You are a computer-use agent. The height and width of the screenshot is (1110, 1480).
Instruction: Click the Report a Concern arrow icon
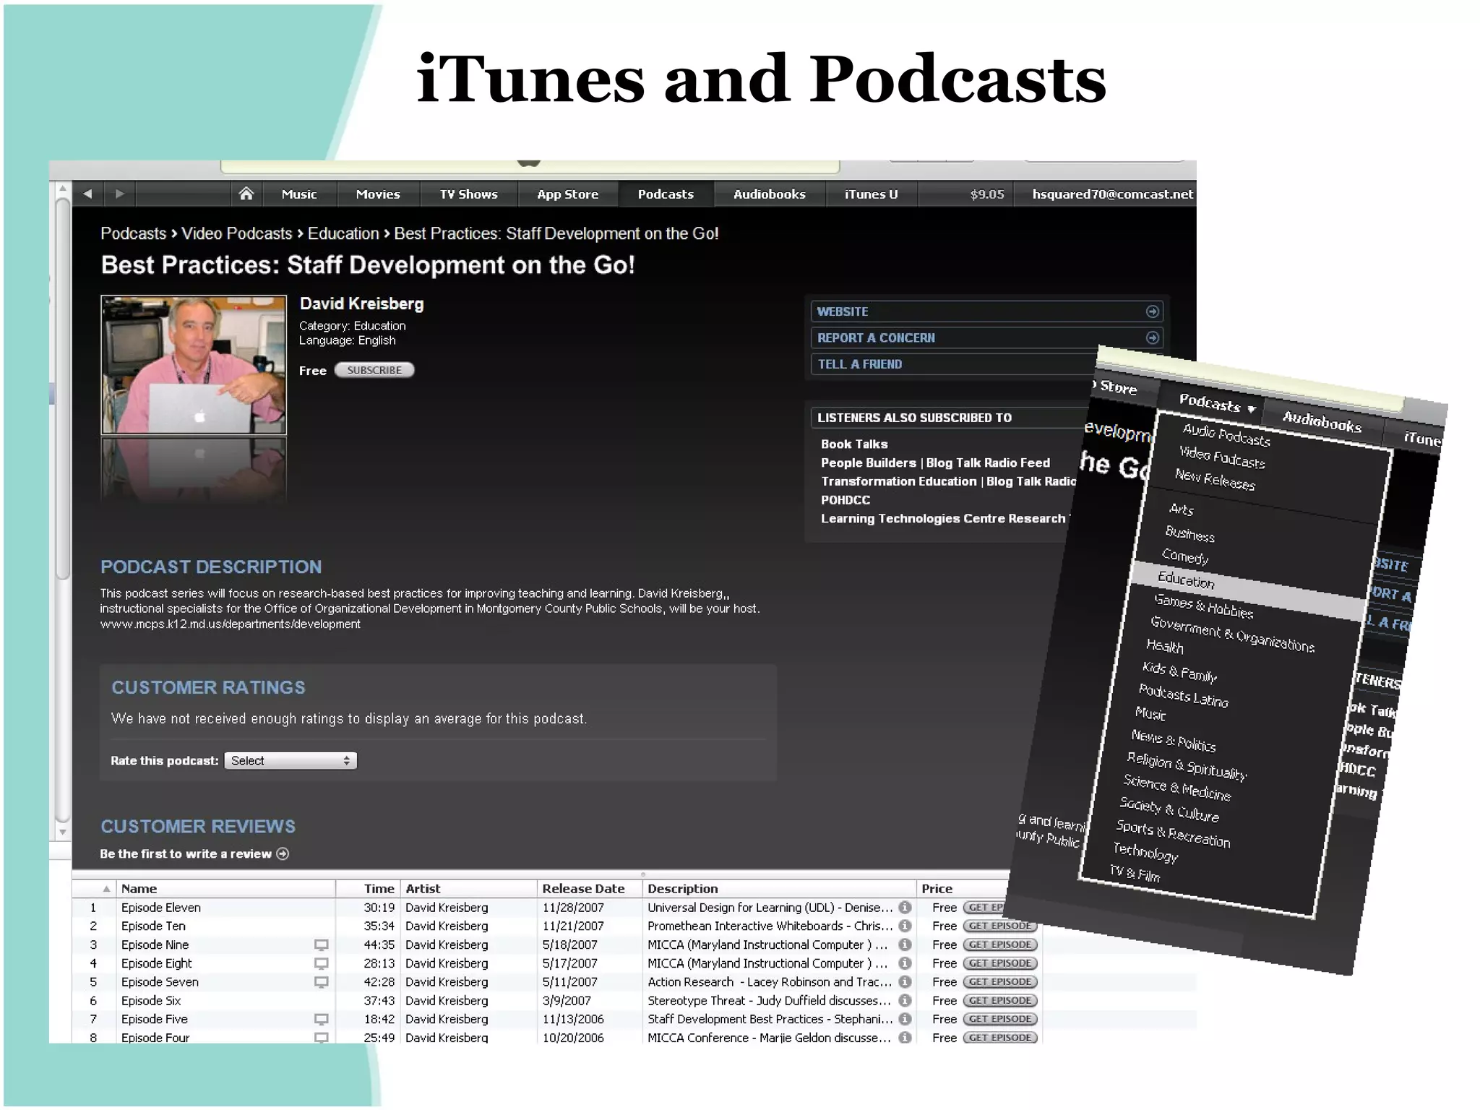point(1153,337)
